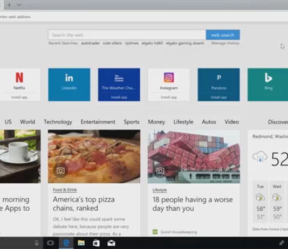
Task: Switch to the Sports news tab
Action: pyautogui.click(x=132, y=122)
